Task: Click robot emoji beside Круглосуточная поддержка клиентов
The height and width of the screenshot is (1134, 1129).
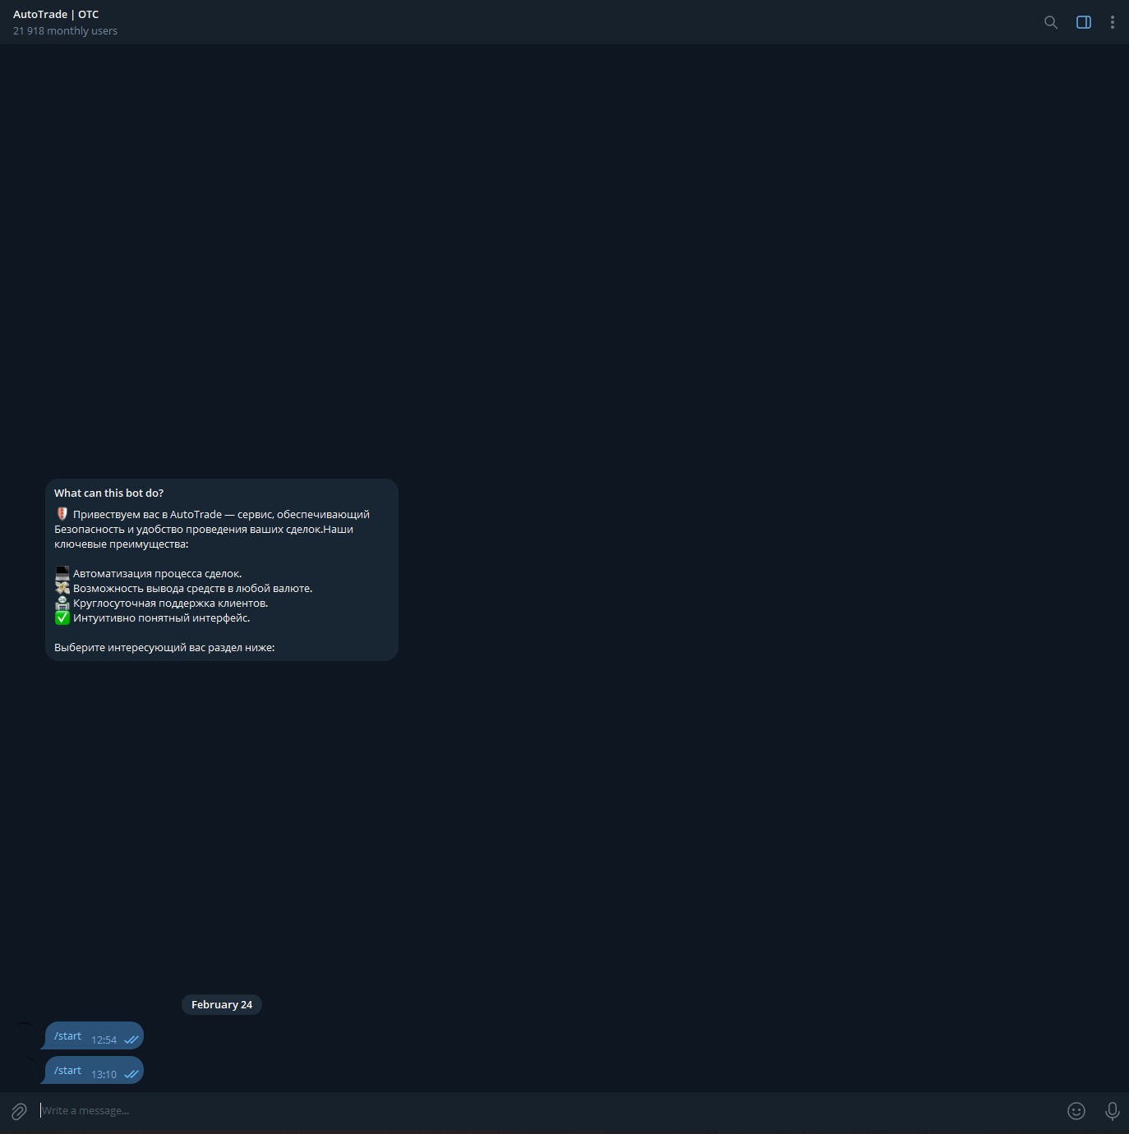Action: (x=62, y=603)
